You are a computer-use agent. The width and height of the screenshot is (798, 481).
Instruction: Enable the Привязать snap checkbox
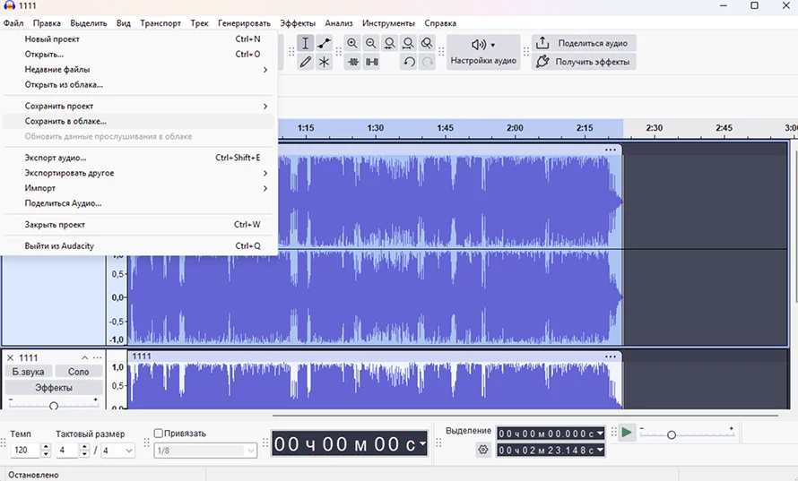[159, 434]
